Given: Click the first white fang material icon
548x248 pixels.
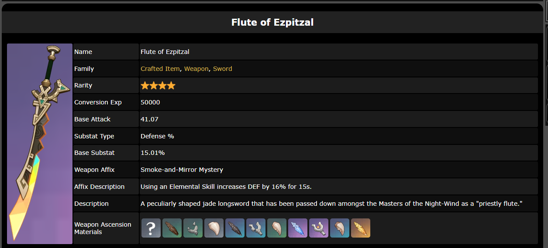Looking at the screenshot, I should pyautogui.click(x=214, y=228).
